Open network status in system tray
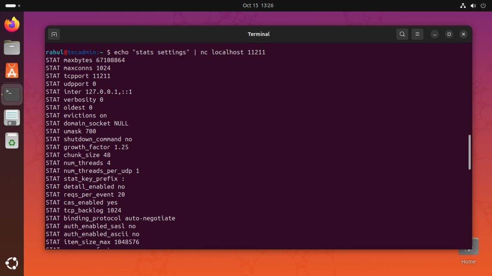The height and width of the screenshot is (276, 492). point(463,6)
